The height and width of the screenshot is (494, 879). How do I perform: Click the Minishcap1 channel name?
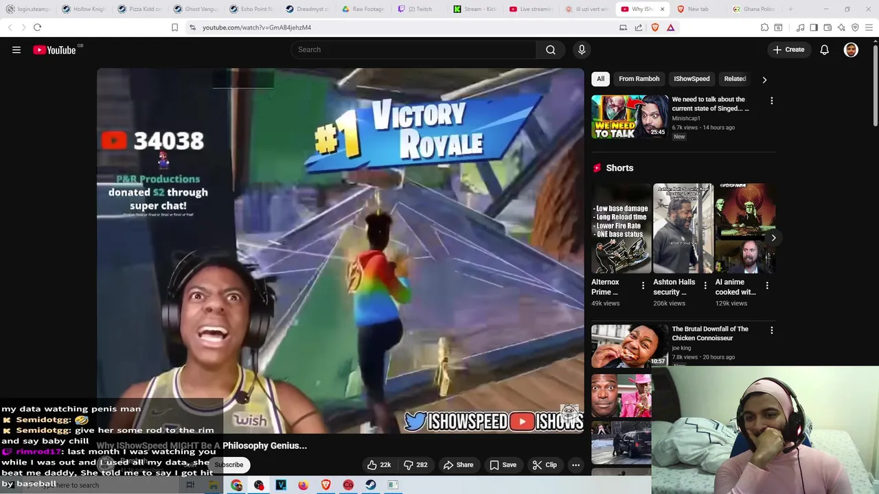tap(686, 118)
